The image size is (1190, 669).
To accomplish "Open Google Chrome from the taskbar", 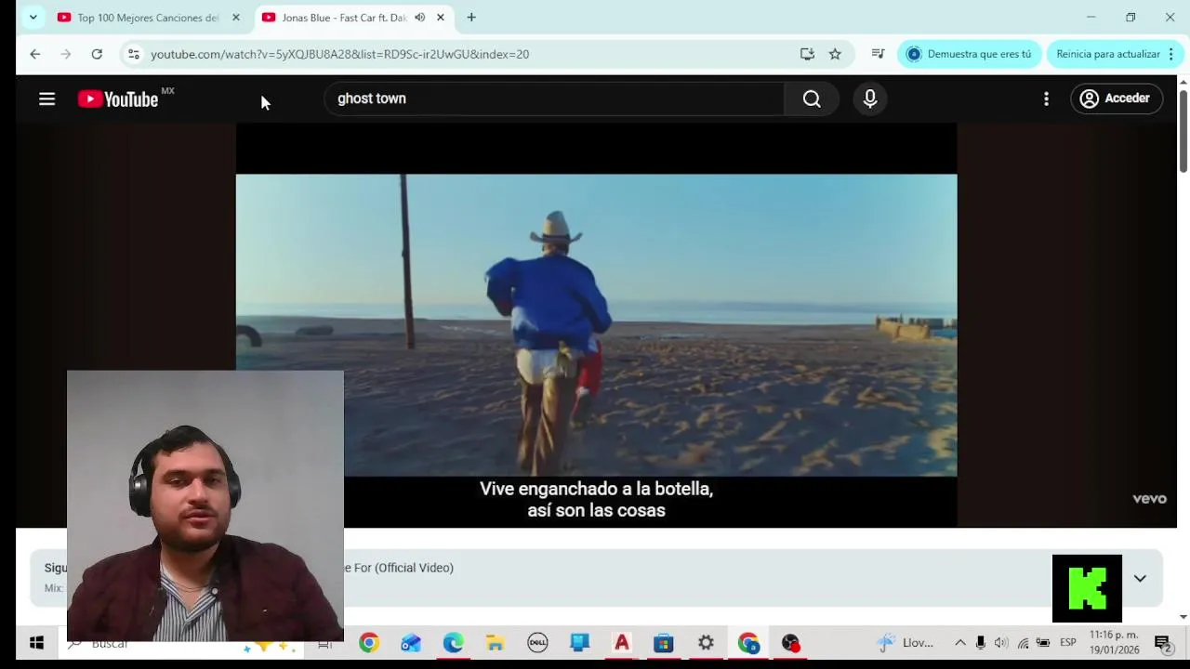I will tap(369, 643).
